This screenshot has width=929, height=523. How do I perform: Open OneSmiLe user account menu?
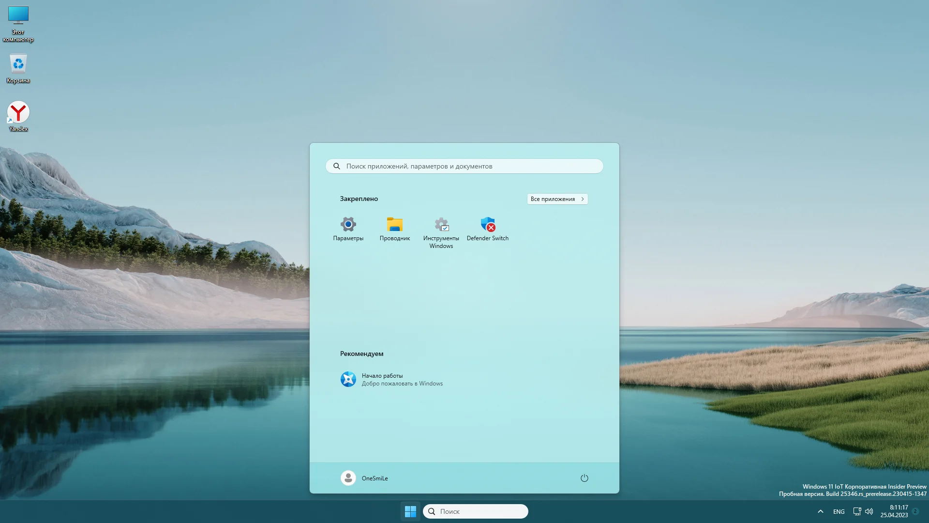tap(364, 478)
